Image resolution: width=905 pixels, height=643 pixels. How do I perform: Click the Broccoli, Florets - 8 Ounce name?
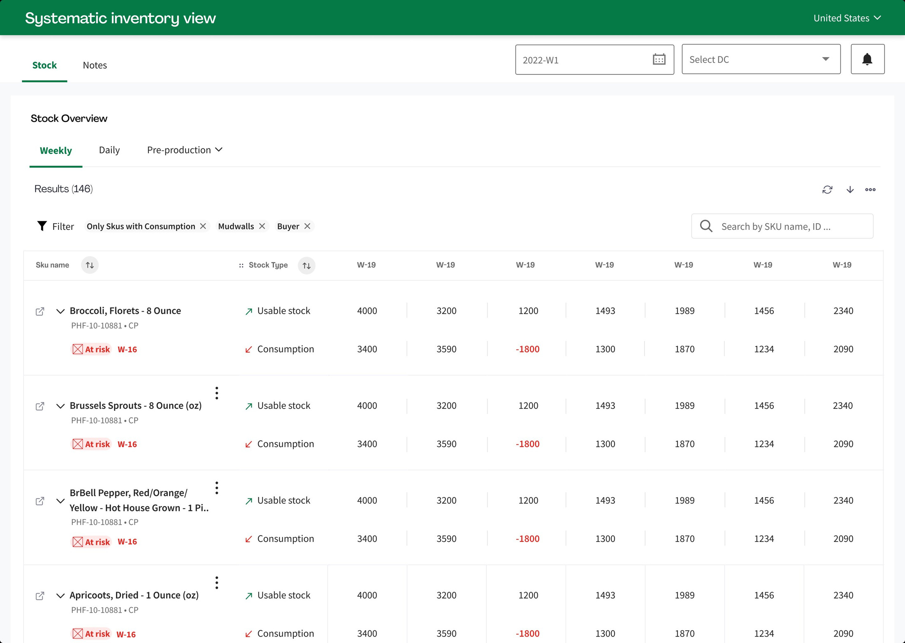tap(125, 310)
